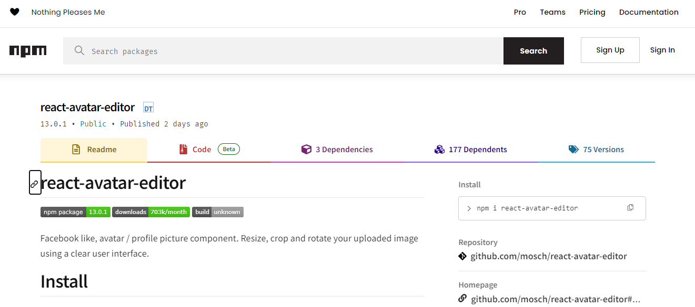The image size is (695, 307).
Task: Click the react-avatar-editor package title
Action: pyautogui.click(x=88, y=108)
